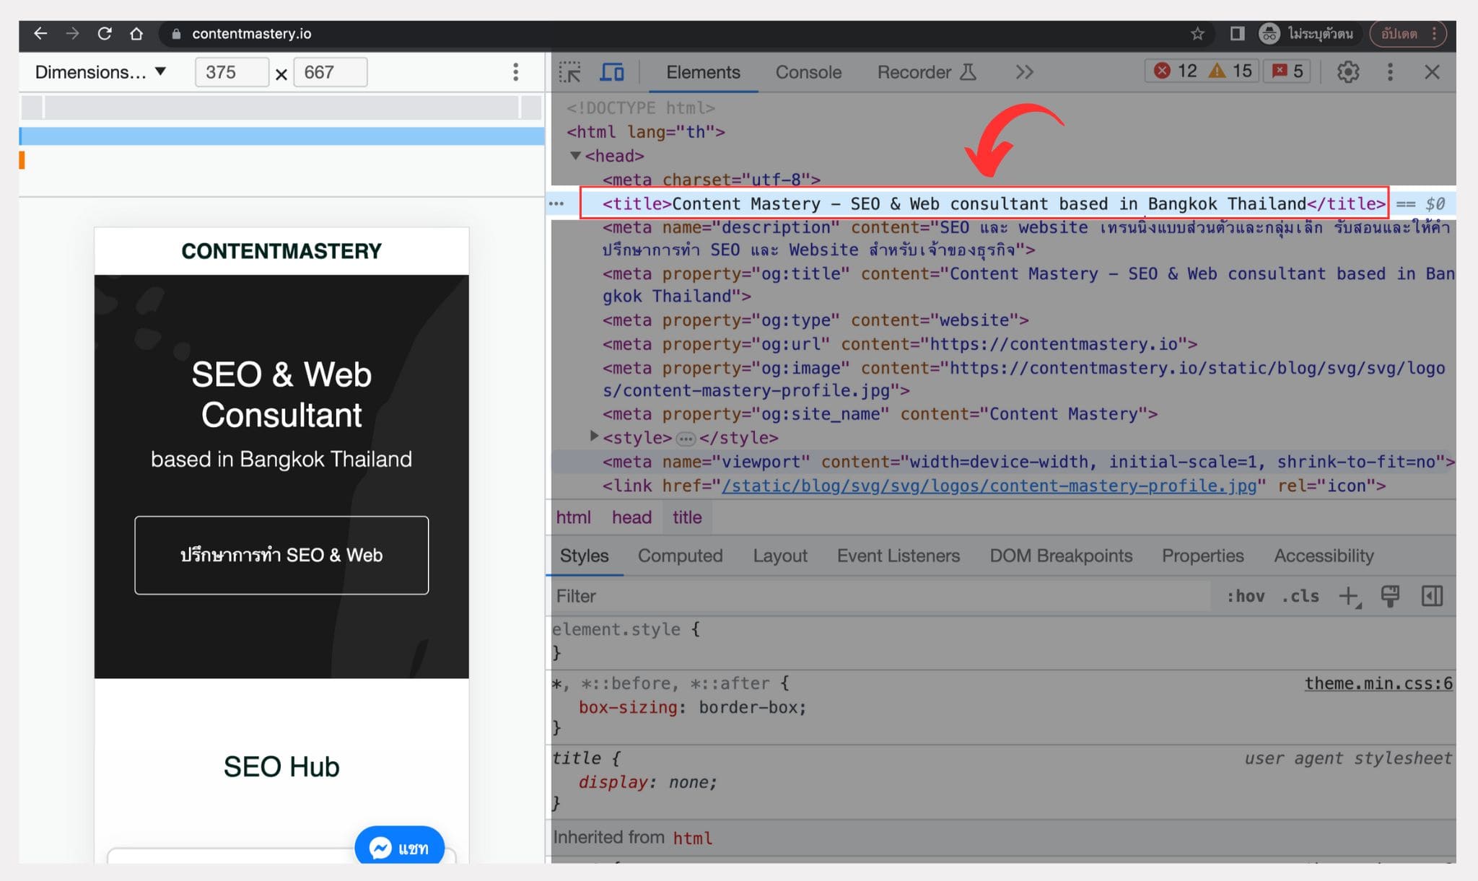
Task: Toggle the device toolbar icon
Action: click(x=612, y=72)
